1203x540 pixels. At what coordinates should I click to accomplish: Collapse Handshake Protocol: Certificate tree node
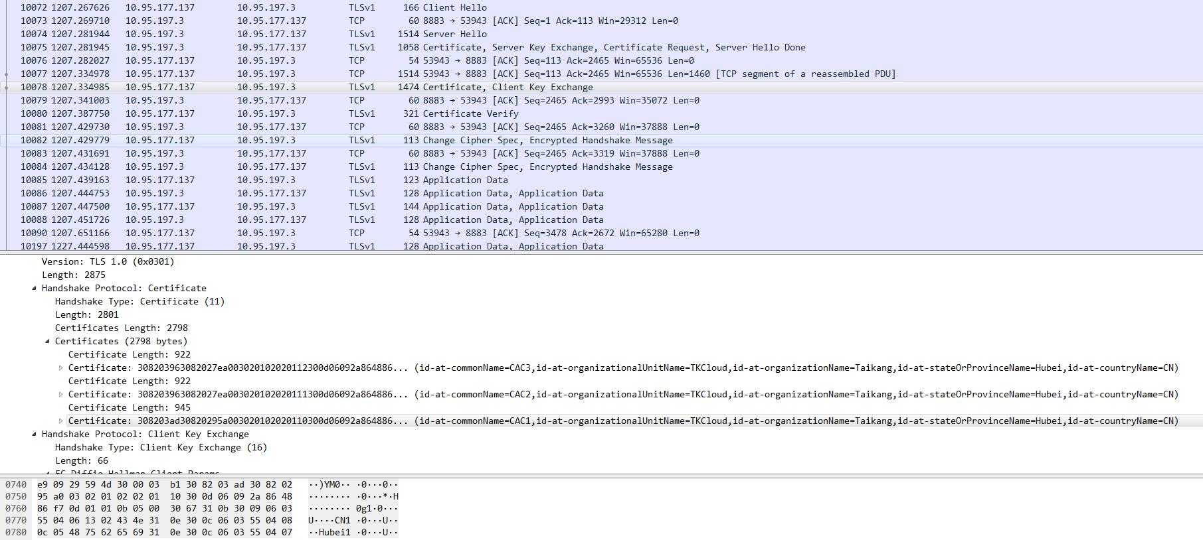[x=35, y=288]
